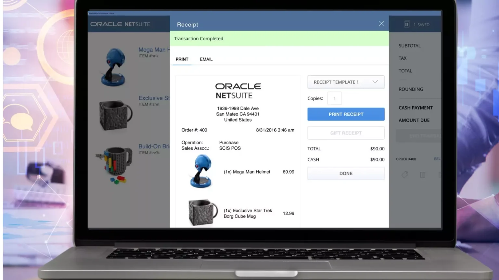Open the Build-On Brick item link in background
The width and height of the screenshot is (499, 280).
154,146
